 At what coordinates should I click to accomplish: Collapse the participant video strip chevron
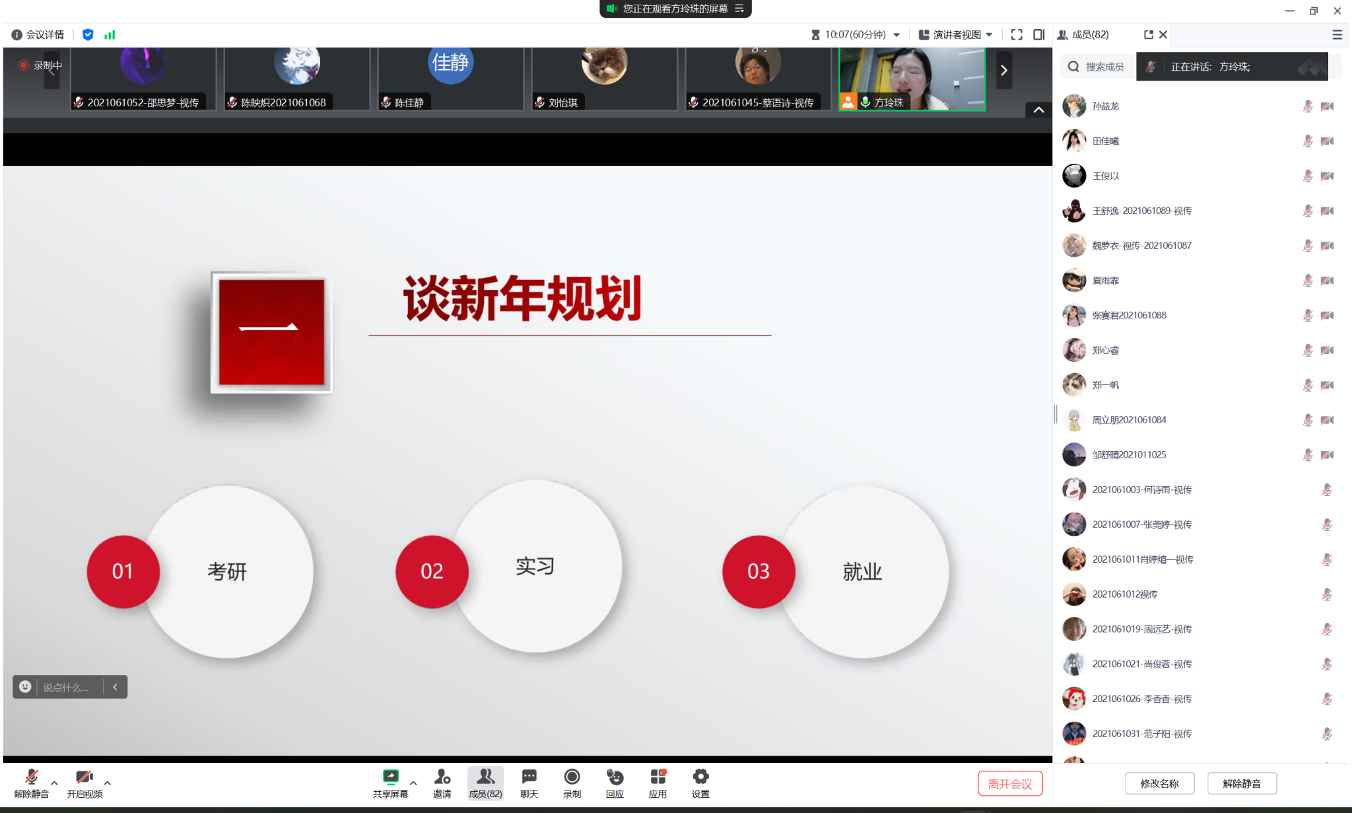[1038, 110]
